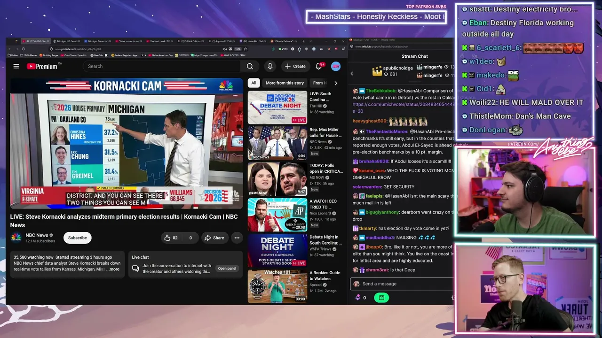Share the NBC News video

[x=214, y=238]
